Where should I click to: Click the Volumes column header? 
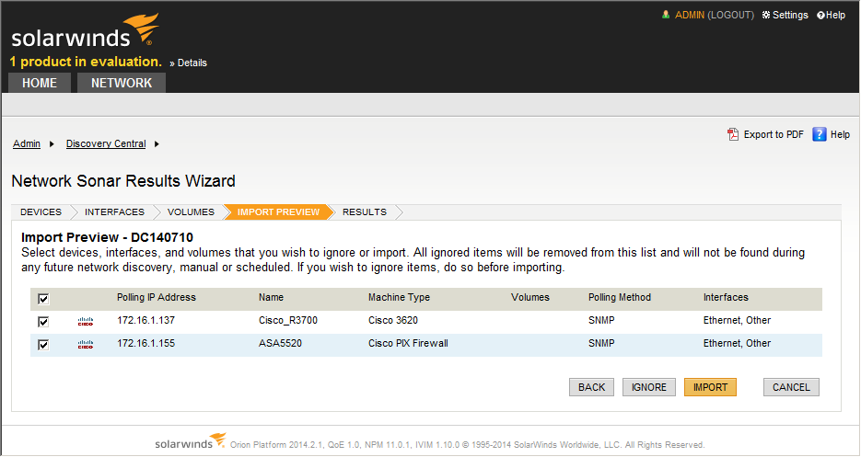click(x=529, y=297)
